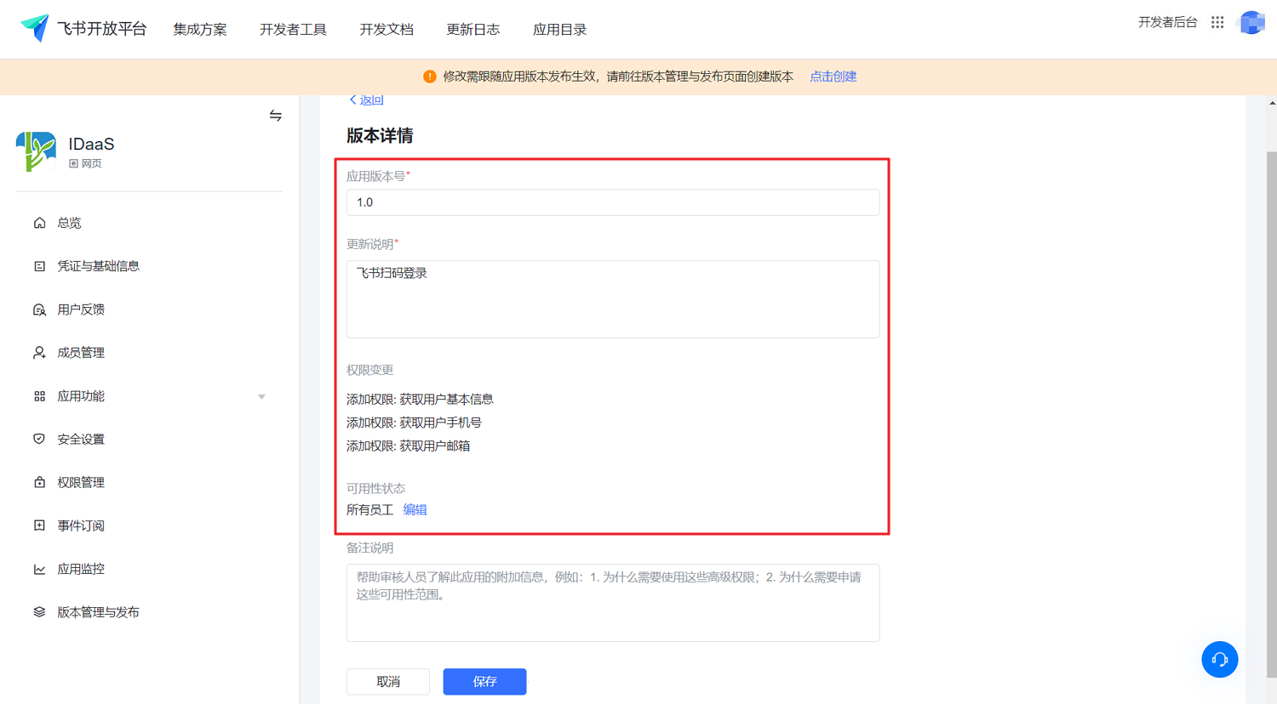Viewport: 1277px width, 704px height.
Task: Click the IDaaS app logo
Action: click(x=37, y=151)
